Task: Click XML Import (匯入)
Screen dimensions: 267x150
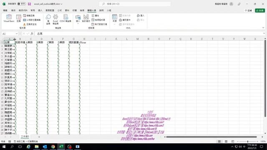Action: [x=141, y=15]
